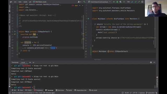
Task: Change indentation via 2 spaces widget
Action: pos(141,93)
